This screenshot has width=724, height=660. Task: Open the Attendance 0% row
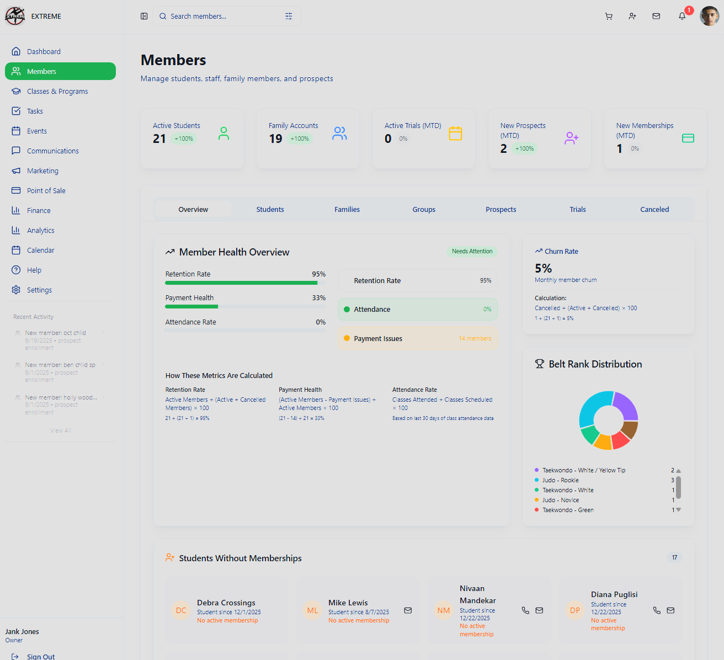pos(417,309)
